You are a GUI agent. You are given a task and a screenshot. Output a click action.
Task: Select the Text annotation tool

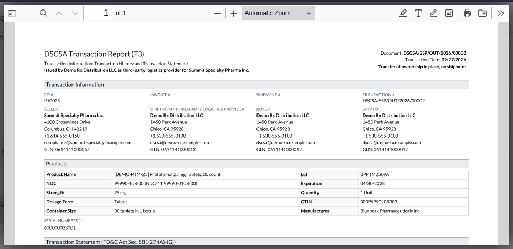pos(418,13)
